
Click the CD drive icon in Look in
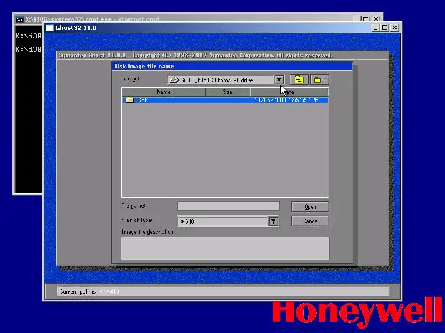tap(174, 80)
